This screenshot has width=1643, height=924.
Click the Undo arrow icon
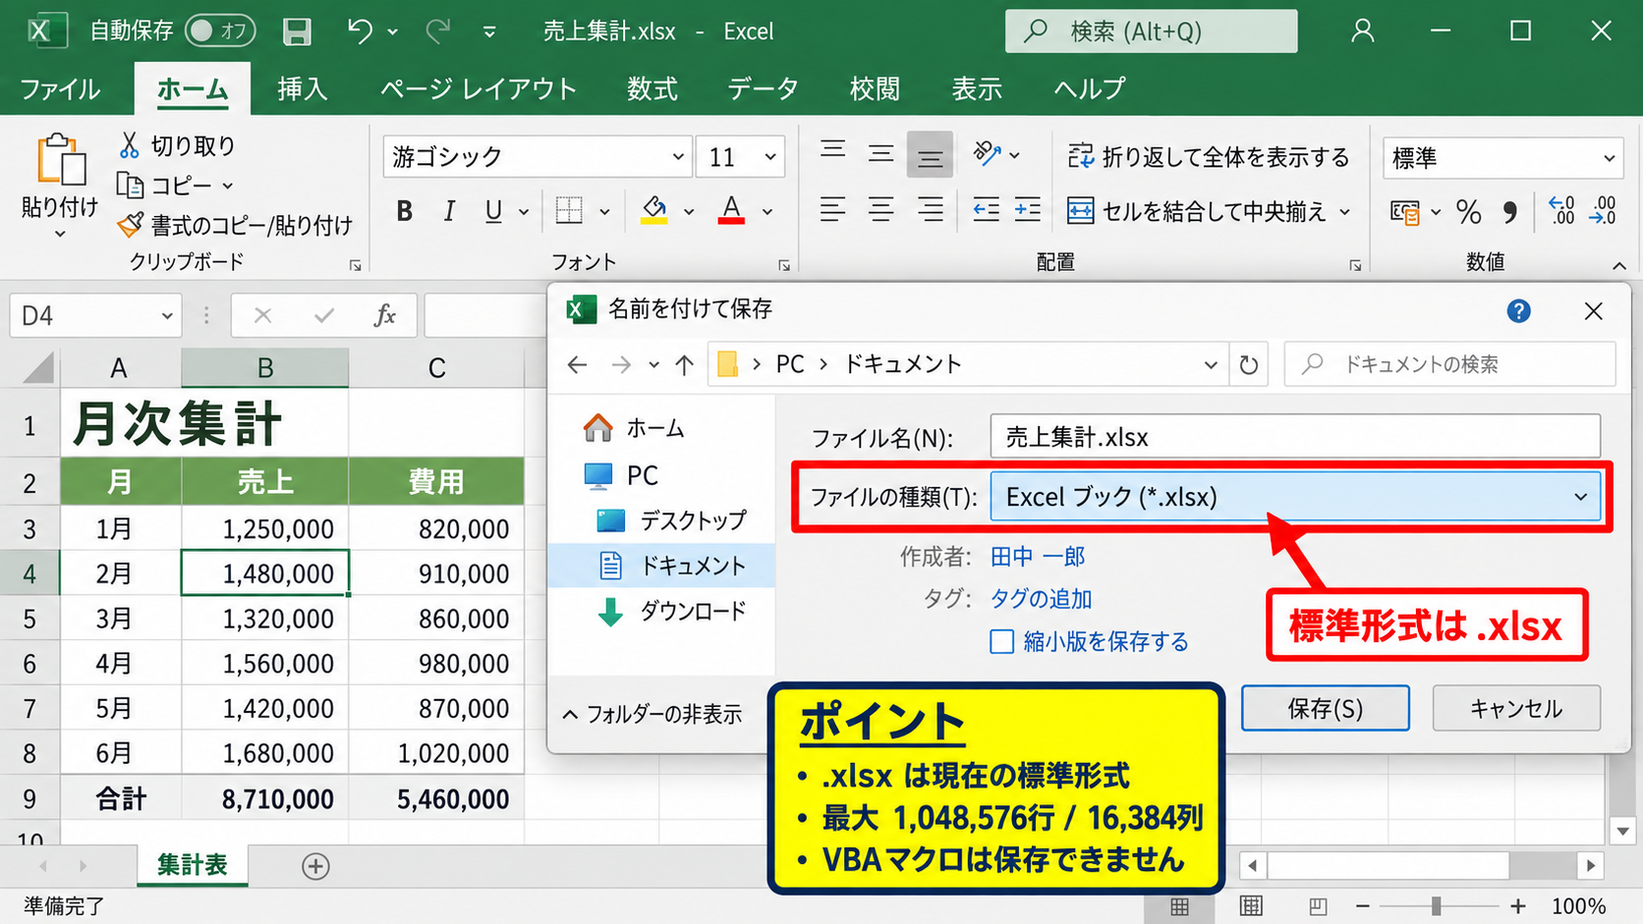(360, 31)
